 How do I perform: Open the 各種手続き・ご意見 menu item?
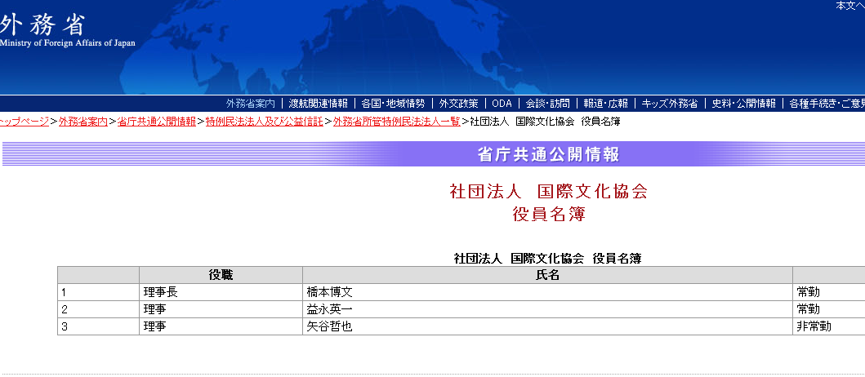pos(827,104)
